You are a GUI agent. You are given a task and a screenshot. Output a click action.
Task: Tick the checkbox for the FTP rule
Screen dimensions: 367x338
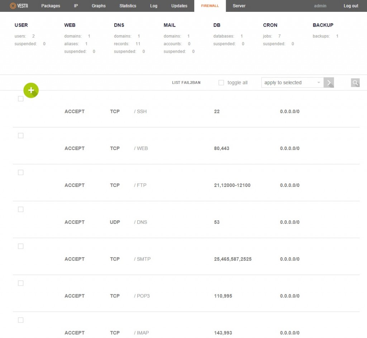coord(21,172)
